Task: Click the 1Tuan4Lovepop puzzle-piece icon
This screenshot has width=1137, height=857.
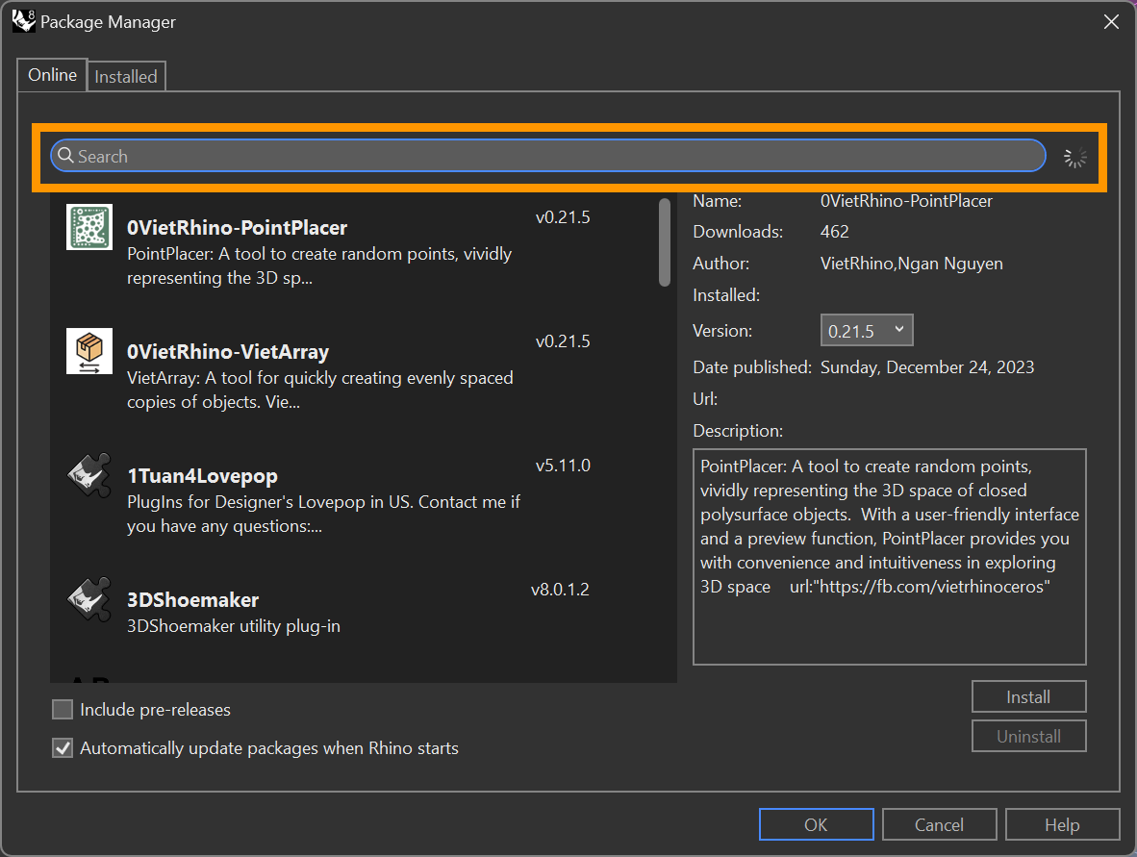Action: (89, 475)
